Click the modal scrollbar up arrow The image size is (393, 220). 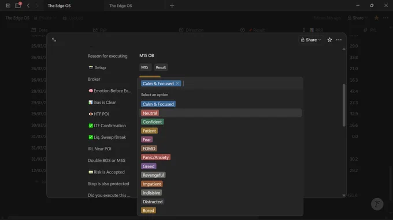pos(344,49)
